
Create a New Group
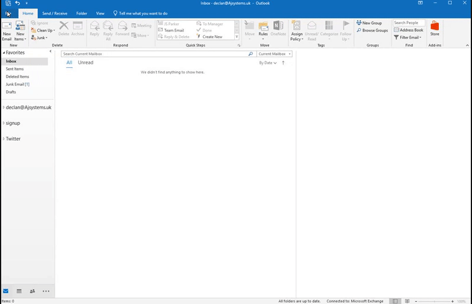[369, 23]
